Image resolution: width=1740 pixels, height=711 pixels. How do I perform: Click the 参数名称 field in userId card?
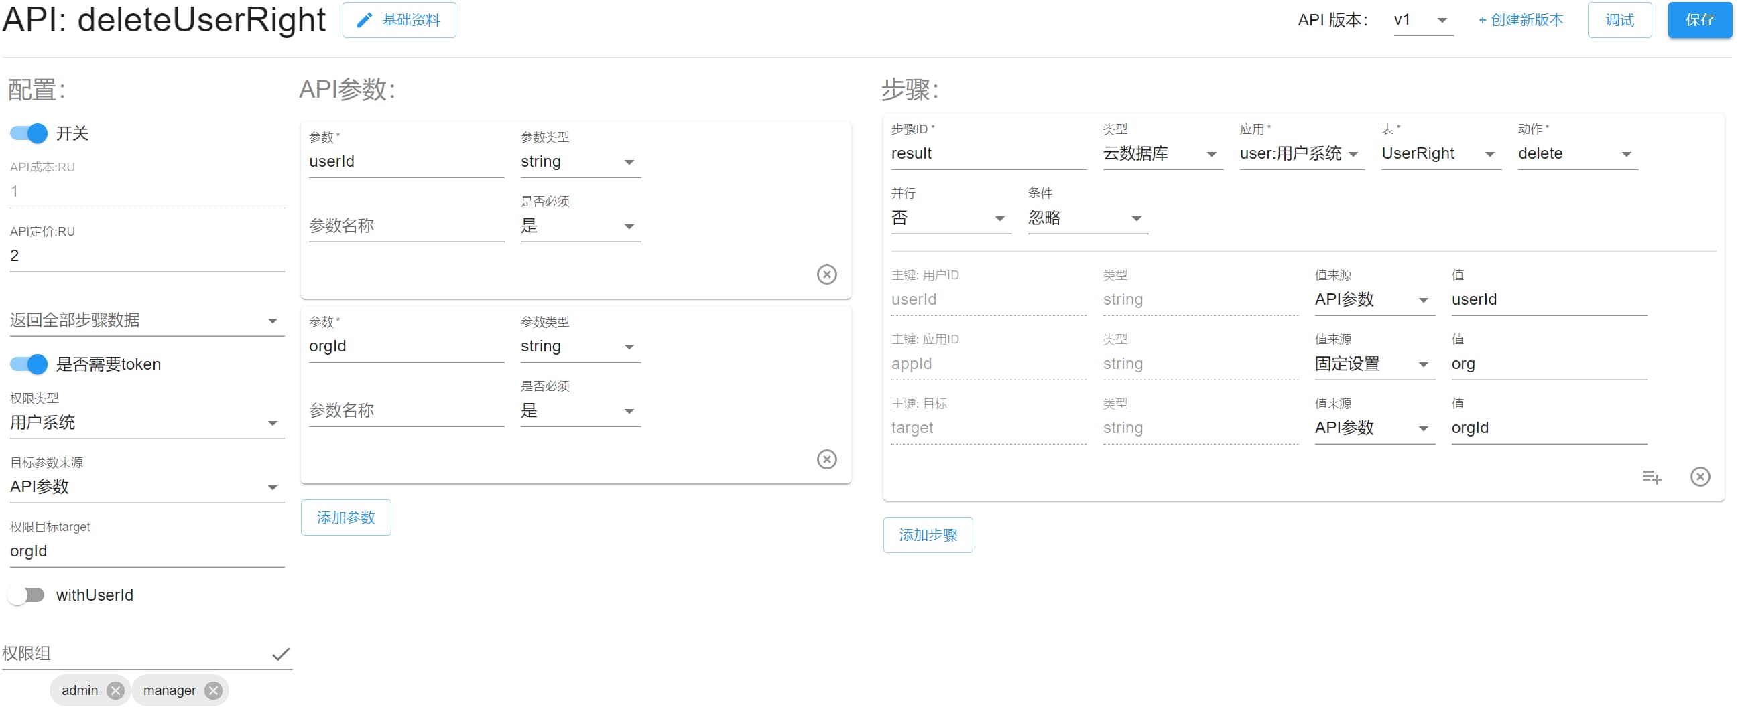point(407,226)
